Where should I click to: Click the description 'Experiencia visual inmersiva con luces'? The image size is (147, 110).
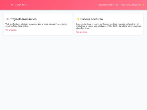click(x=109, y=26)
